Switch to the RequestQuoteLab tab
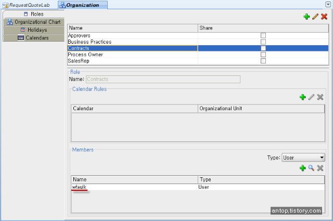Viewport: 333px width, 221px height. click(27, 5)
